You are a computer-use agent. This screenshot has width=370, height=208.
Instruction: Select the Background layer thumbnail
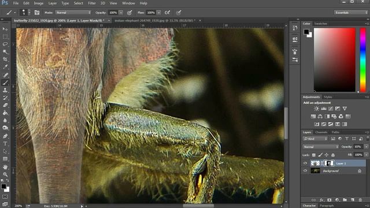click(315, 171)
